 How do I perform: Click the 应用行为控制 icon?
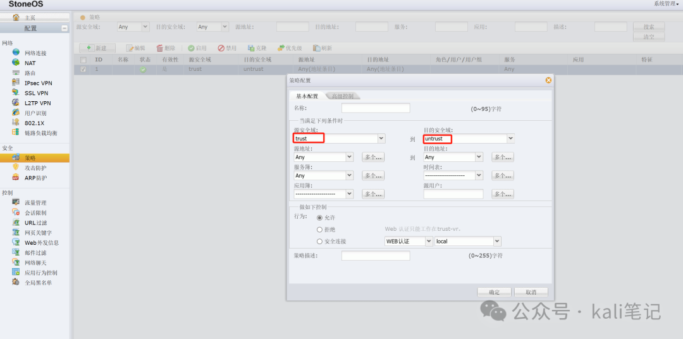(16, 273)
